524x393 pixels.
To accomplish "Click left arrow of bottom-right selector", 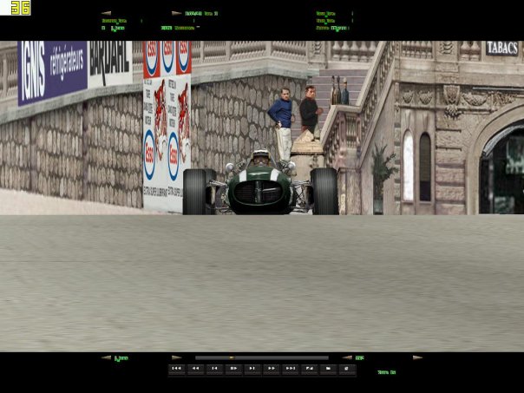I will (x=346, y=357).
